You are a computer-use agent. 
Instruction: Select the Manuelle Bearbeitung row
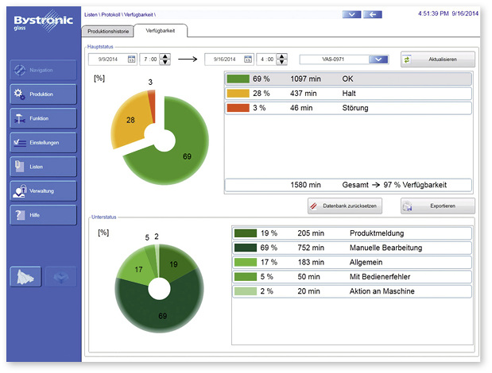tap(352, 248)
